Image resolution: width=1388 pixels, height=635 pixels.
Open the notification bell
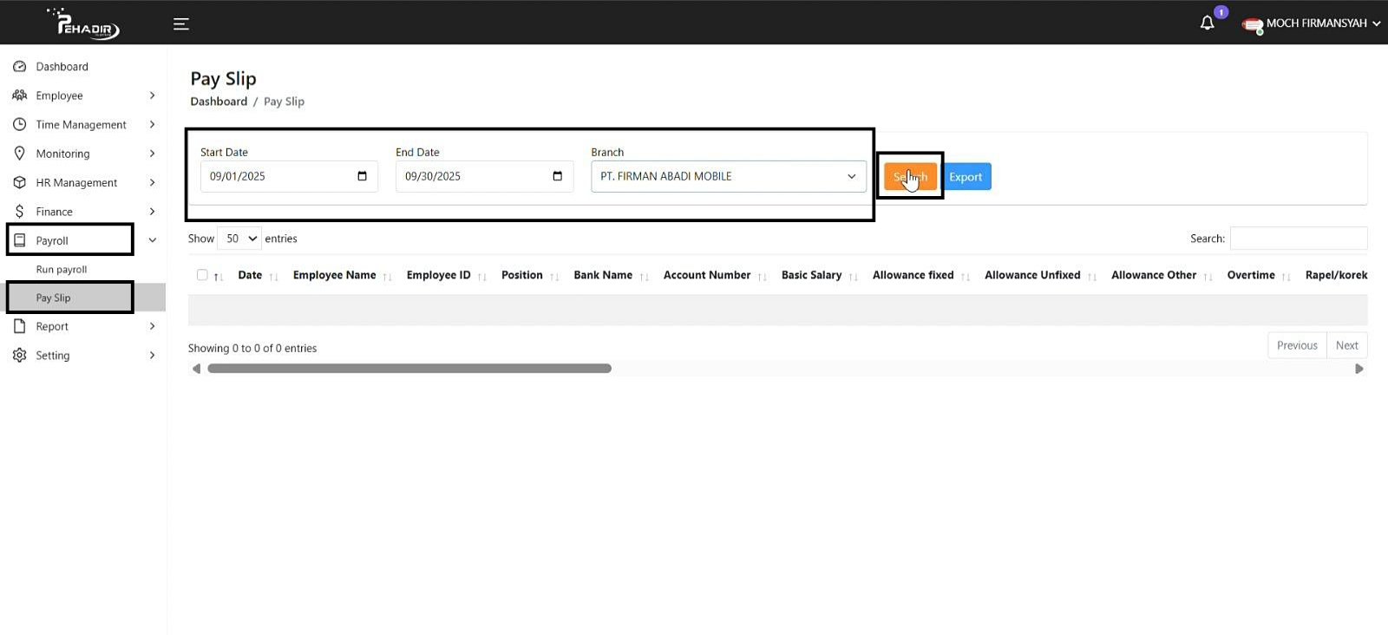click(x=1207, y=23)
